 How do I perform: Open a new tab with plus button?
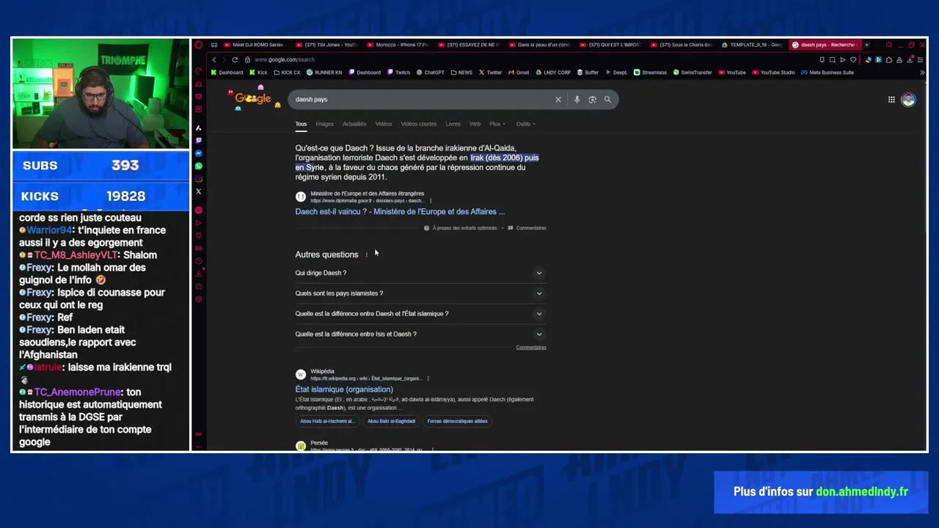(x=866, y=45)
